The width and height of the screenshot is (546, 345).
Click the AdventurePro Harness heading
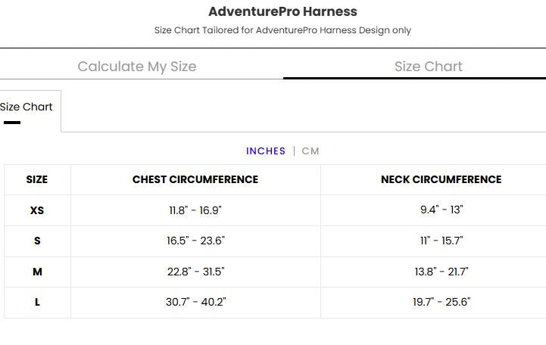click(282, 12)
